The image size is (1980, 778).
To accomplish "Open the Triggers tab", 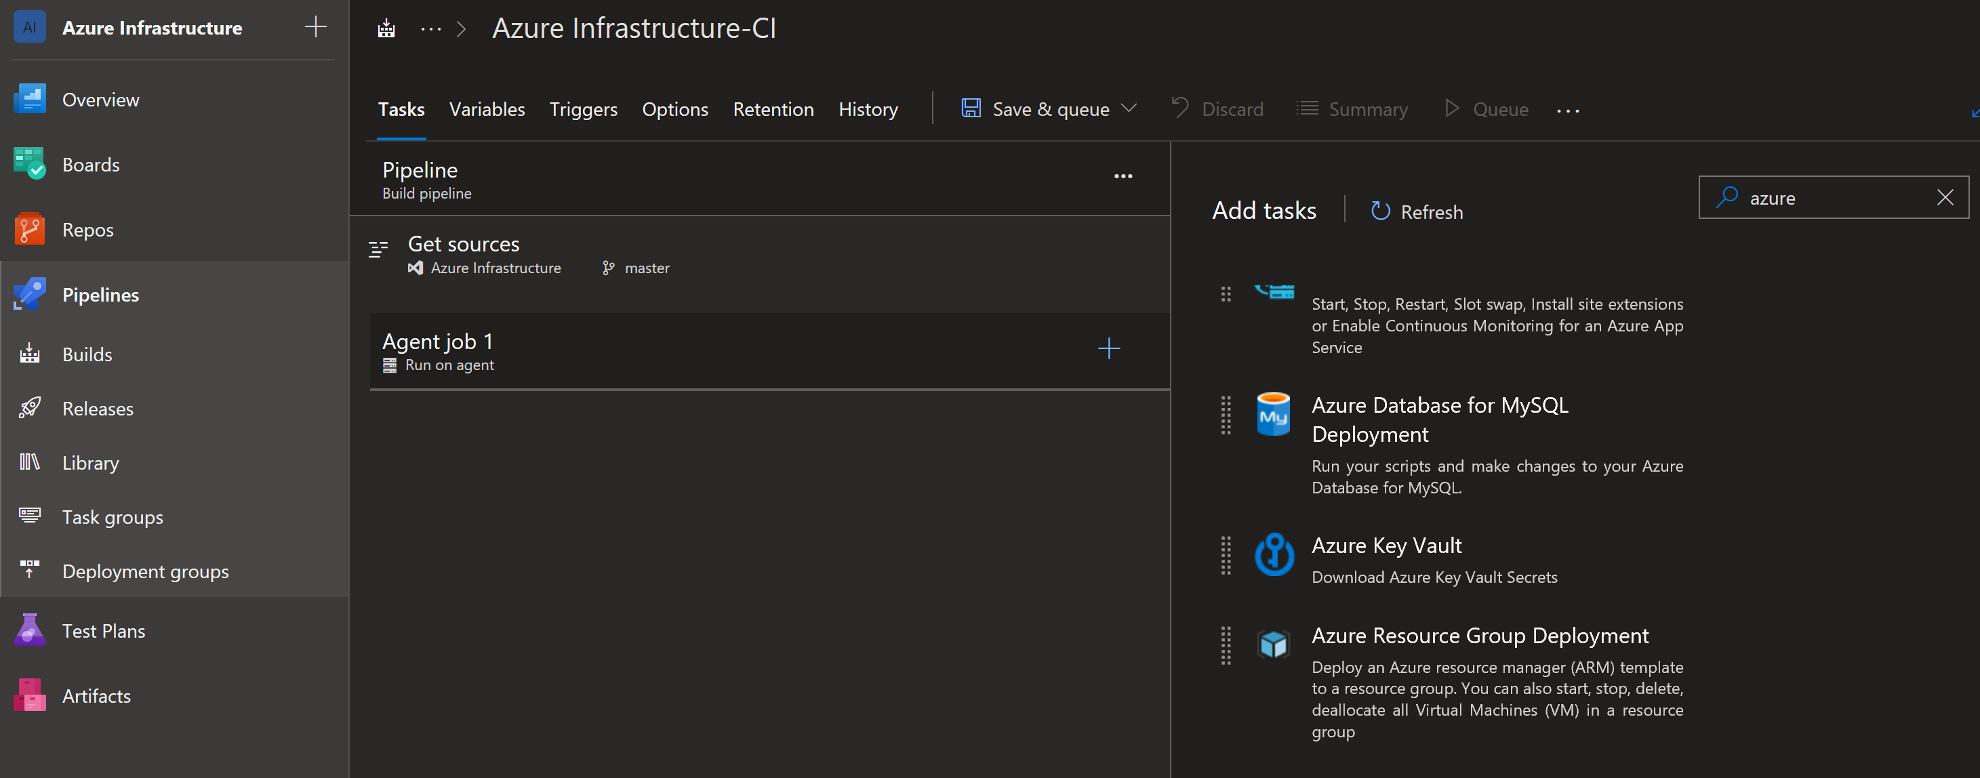I will point(583,109).
